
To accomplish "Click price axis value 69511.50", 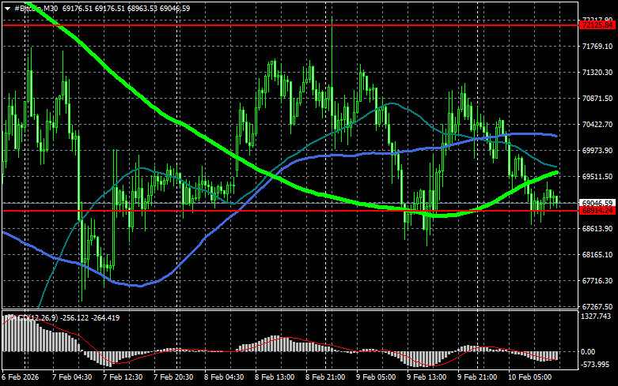I will click(597, 177).
